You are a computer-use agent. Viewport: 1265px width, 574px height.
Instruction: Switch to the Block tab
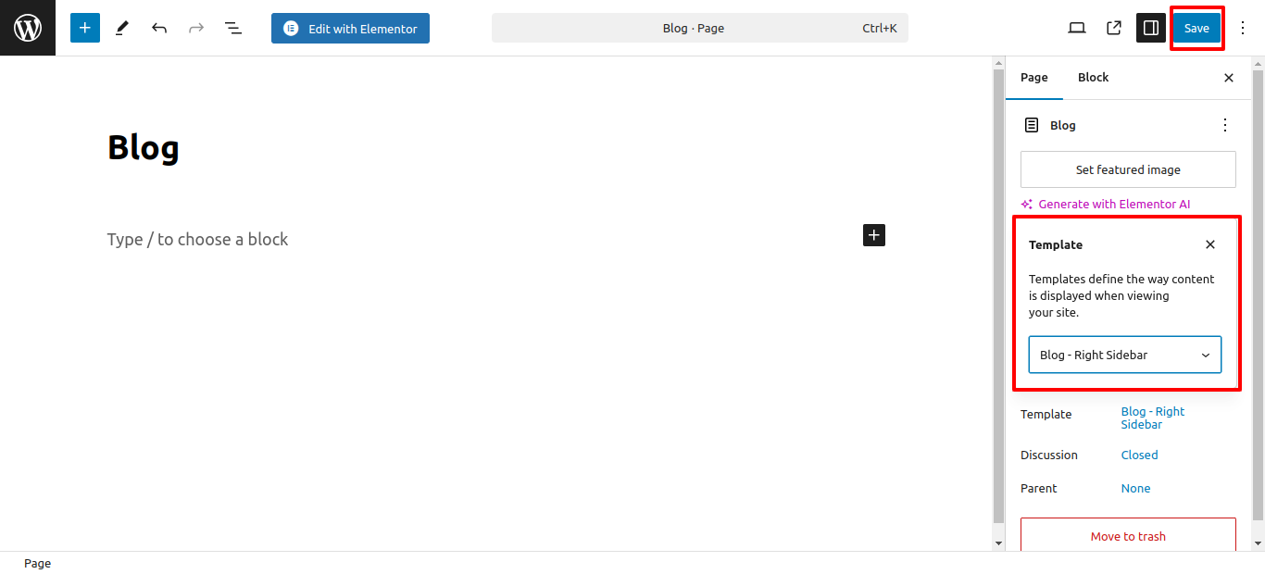1093,78
